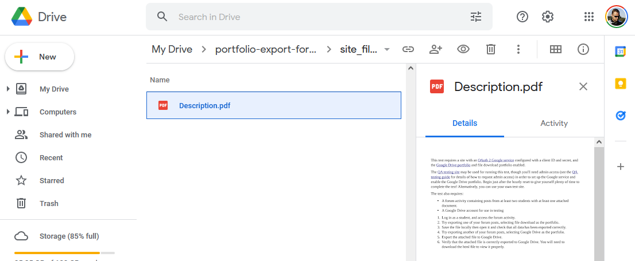Image resolution: width=635 pixels, height=261 pixels.
Task: Click file list scroll up arrow
Action: point(411,68)
